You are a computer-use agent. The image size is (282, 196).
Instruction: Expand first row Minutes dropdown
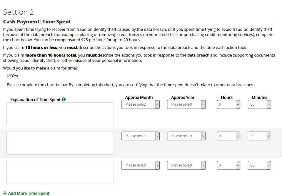click(259, 104)
